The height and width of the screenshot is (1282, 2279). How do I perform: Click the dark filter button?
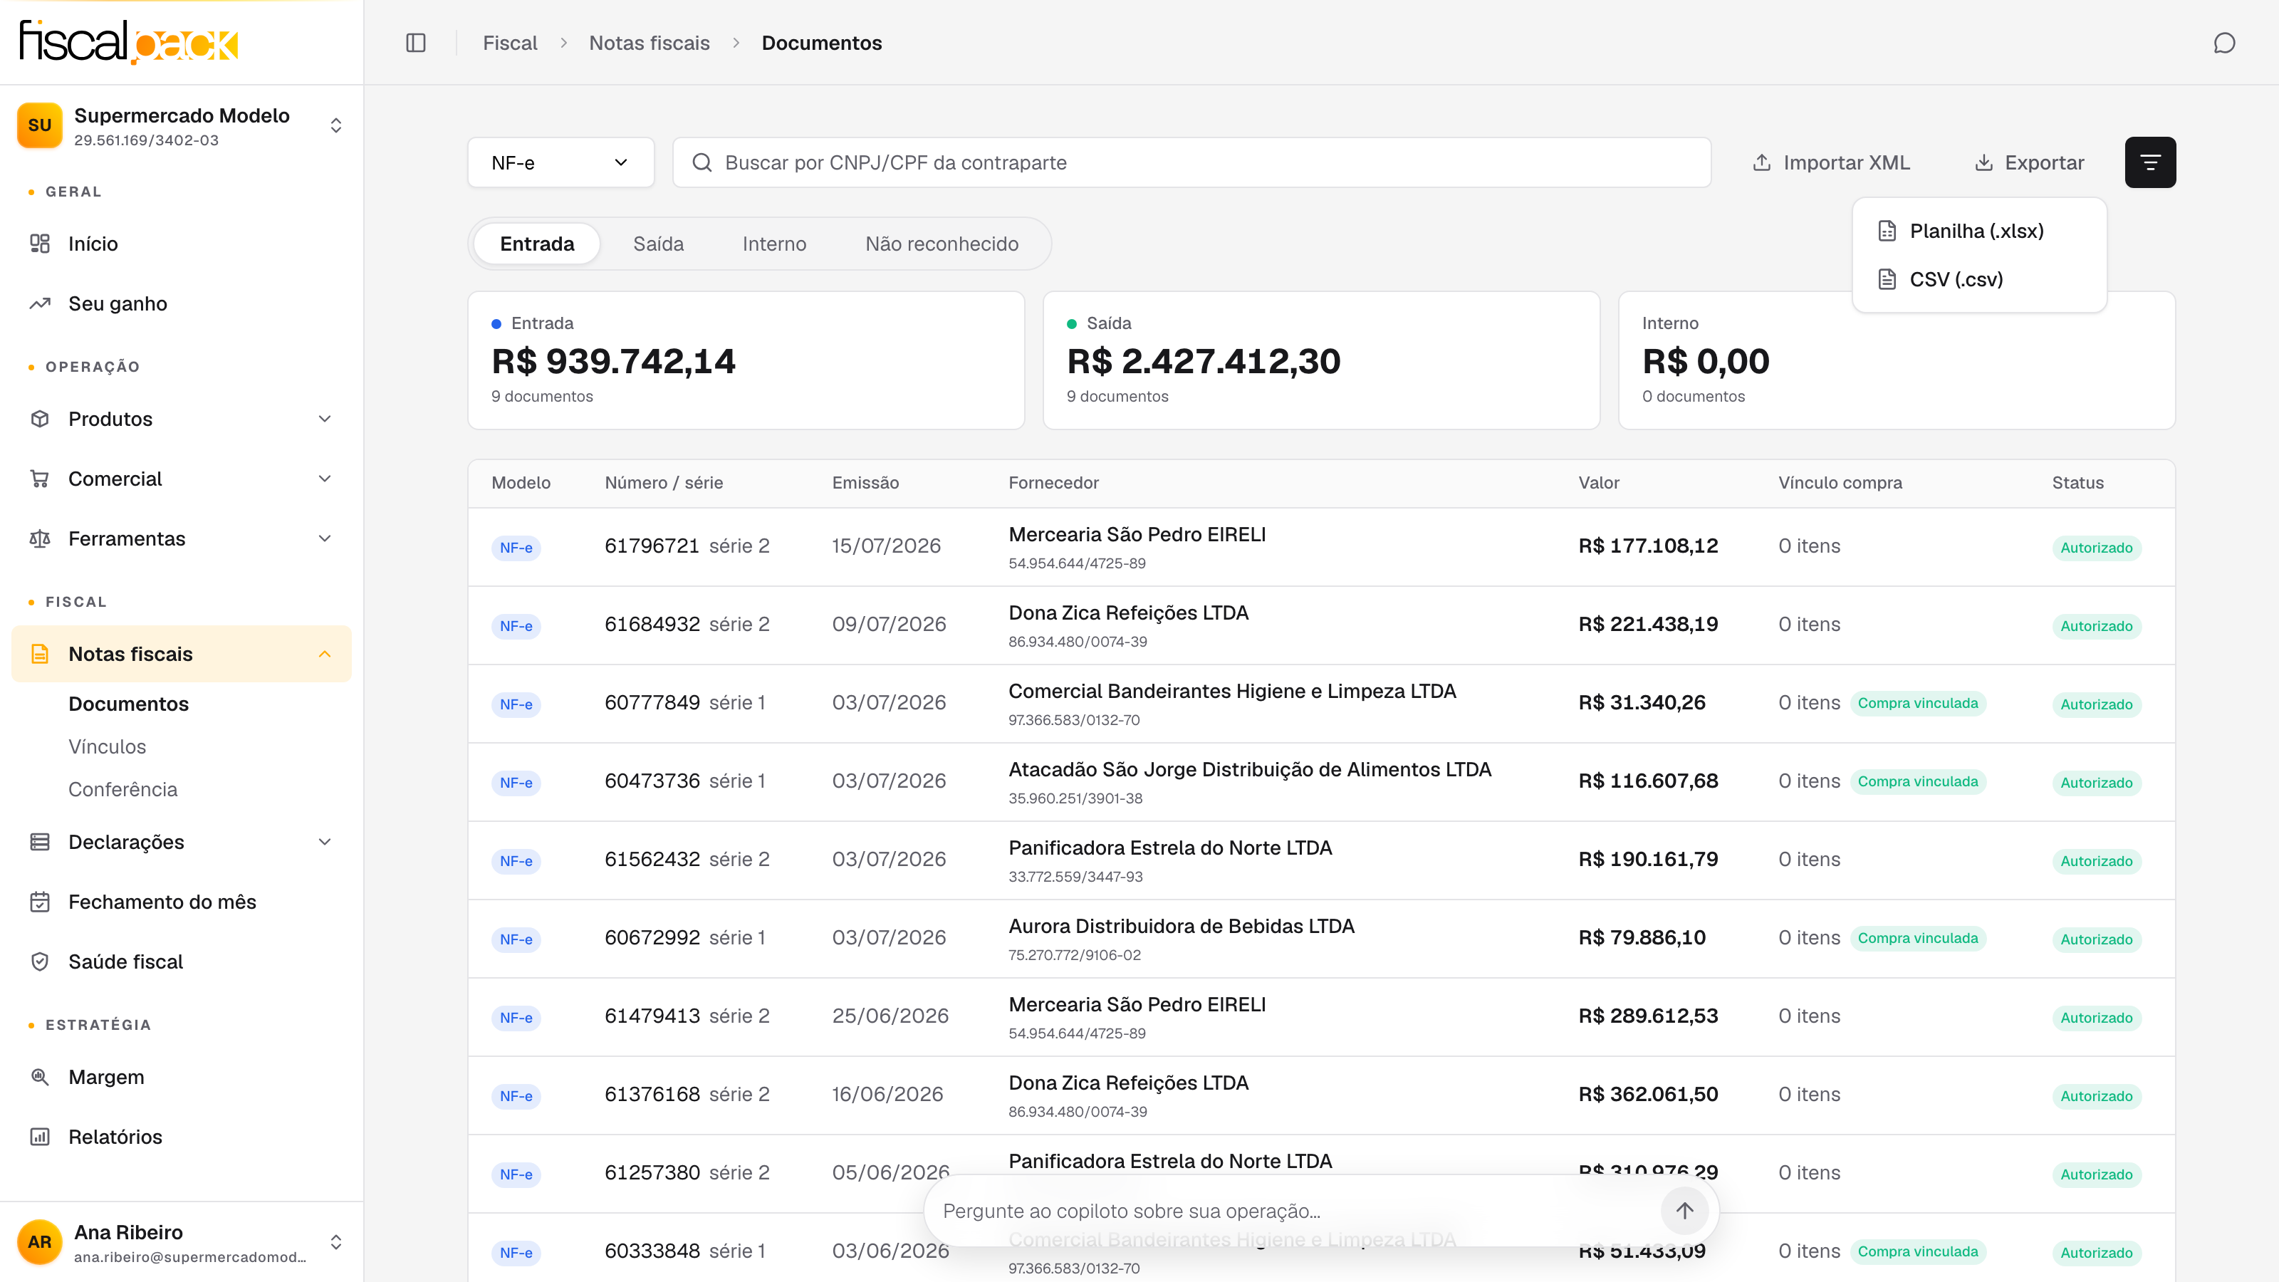[x=2150, y=162]
